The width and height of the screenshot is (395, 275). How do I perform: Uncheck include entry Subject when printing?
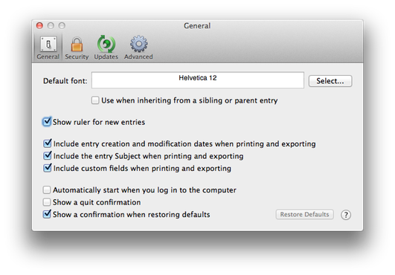47,156
